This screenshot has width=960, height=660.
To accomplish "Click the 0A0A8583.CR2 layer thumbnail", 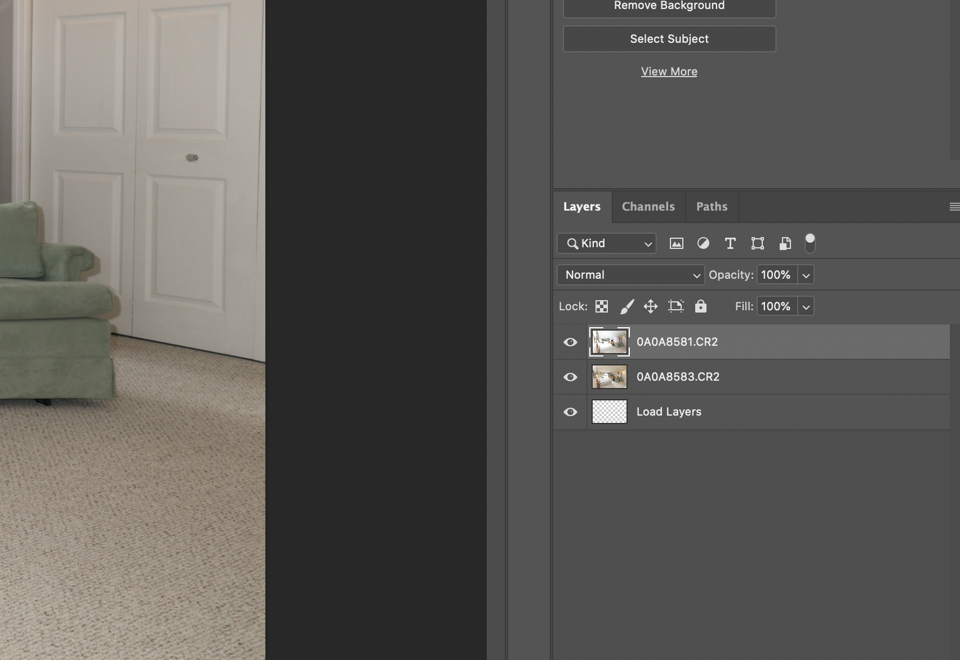I will point(609,377).
